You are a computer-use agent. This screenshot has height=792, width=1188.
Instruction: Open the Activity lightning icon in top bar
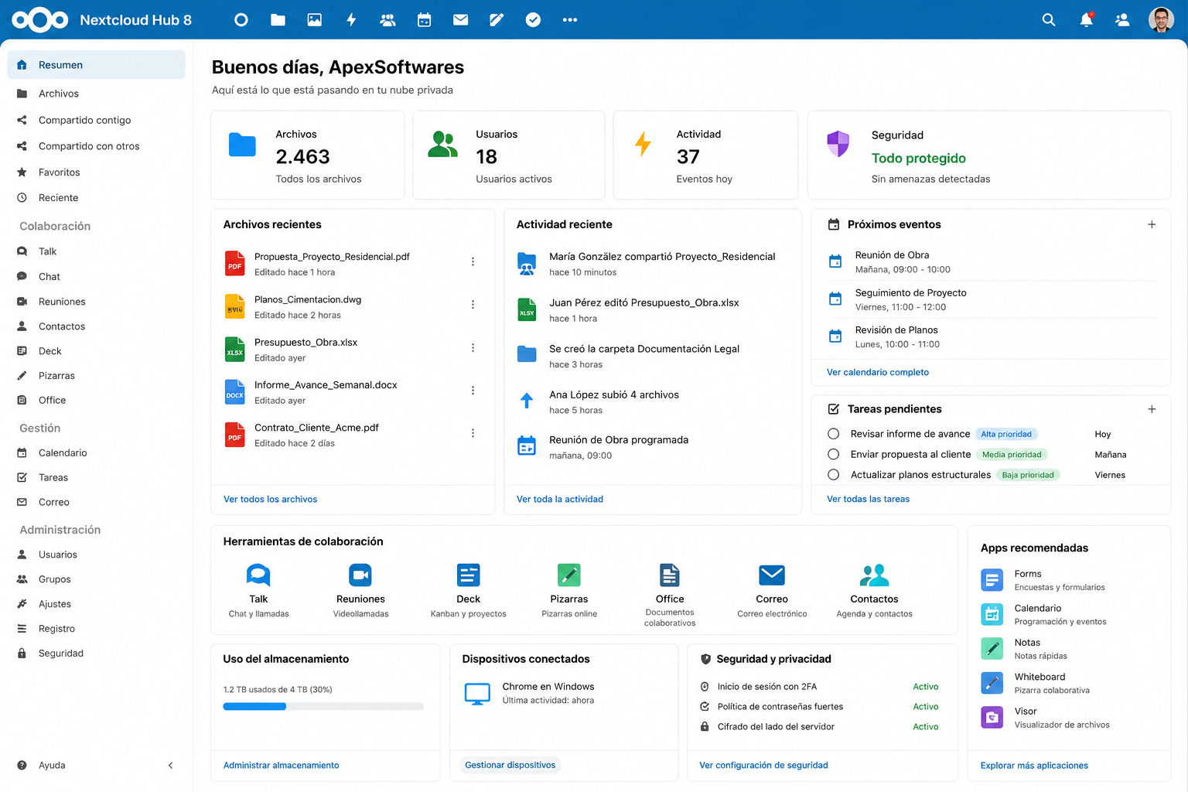[351, 20]
